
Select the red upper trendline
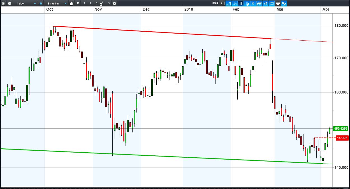point(162,32)
